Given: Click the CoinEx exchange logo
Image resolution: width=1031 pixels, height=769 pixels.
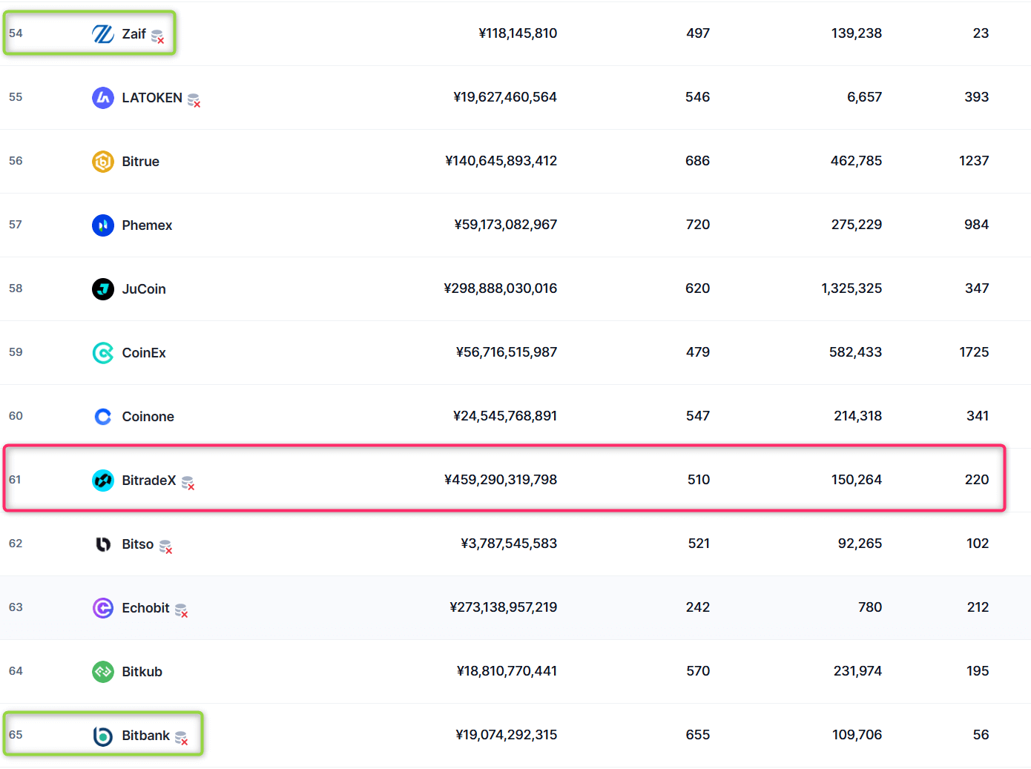Looking at the screenshot, I should click(102, 353).
